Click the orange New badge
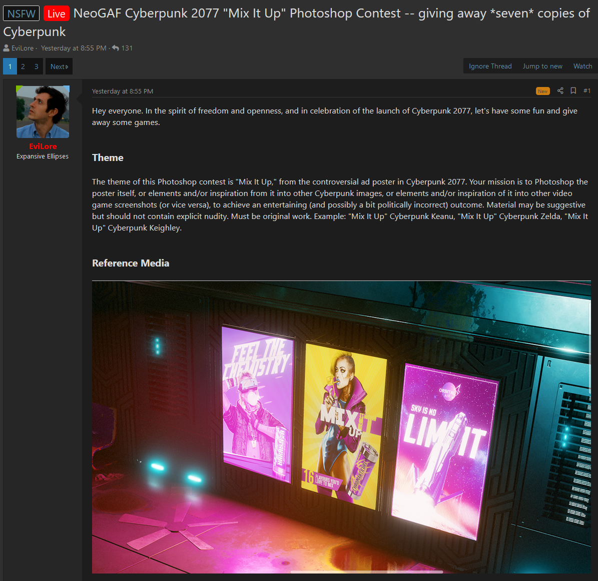The height and width of the screenshot is (581, 598). 542,91
